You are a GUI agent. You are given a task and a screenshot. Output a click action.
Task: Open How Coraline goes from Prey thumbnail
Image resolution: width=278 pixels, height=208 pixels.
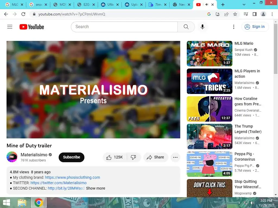[209, 109]
